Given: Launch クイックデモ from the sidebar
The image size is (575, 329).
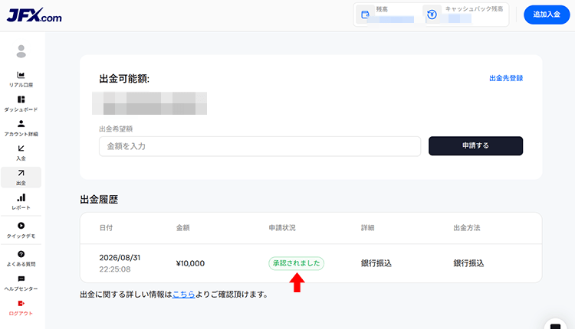Looking at the screenshot, I should pos(21,230).
